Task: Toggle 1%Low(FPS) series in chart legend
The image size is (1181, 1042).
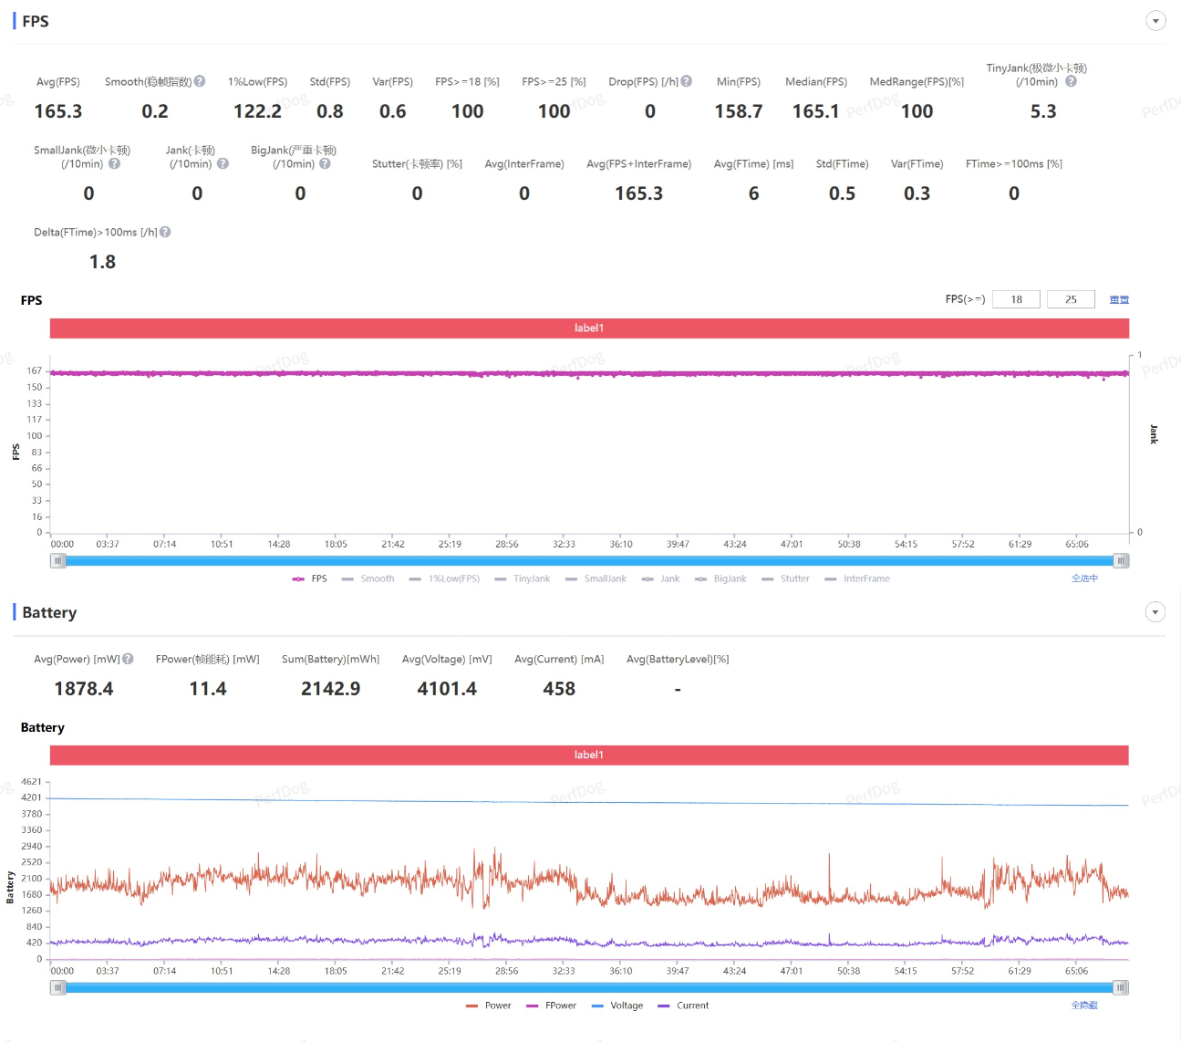Action: [x=445, y=578]
